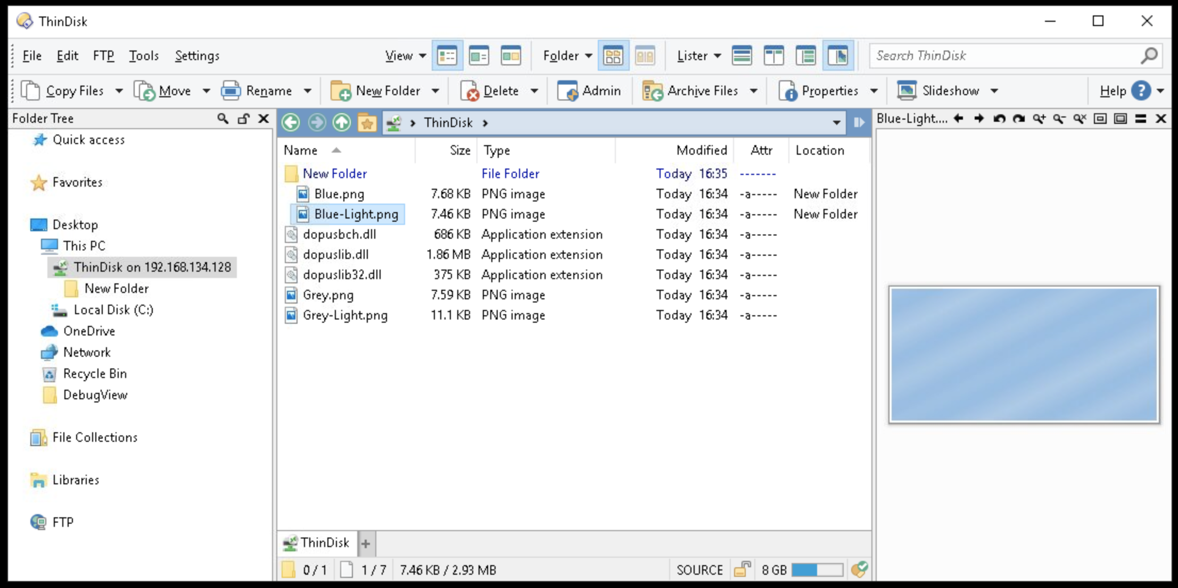This screenshot has width=1178, height=588.
Task: Open the Lister dropdown
Action: (699, 56)
